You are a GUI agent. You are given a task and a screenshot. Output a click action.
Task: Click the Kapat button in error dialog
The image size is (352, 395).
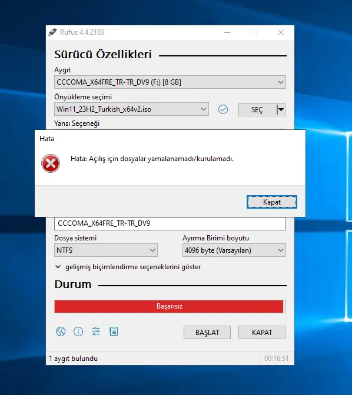coord(272,202)
